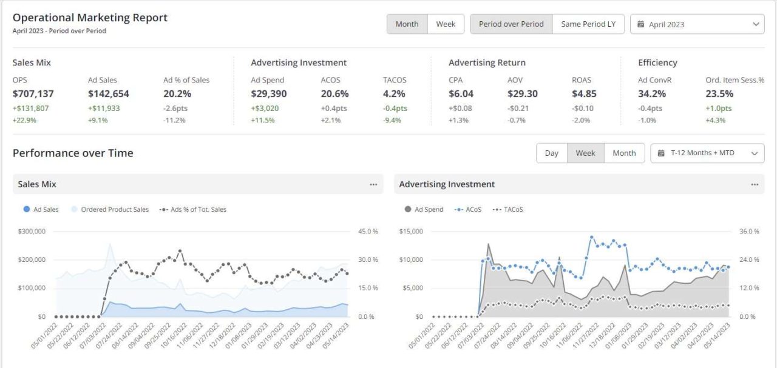Viewport: 777px width, 368px height.
Task: Click the Day granularity button
Action: point(551,153)
